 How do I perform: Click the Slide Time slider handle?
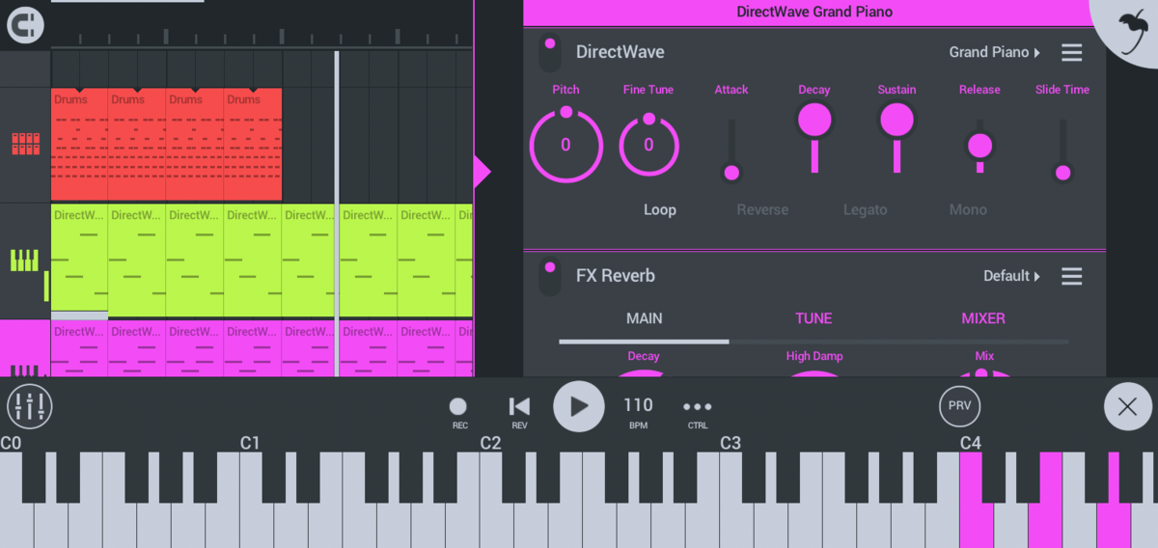(1062, 173)
